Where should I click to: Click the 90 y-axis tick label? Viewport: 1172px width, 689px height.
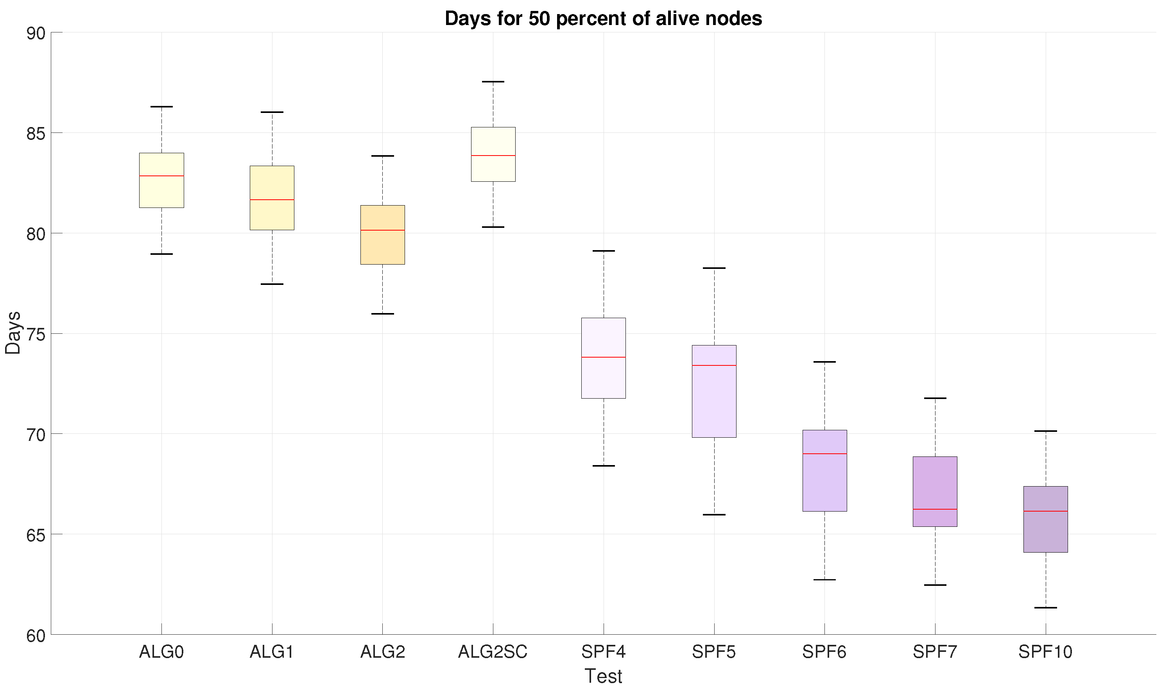pyautogui.click(x=35, y=34)
